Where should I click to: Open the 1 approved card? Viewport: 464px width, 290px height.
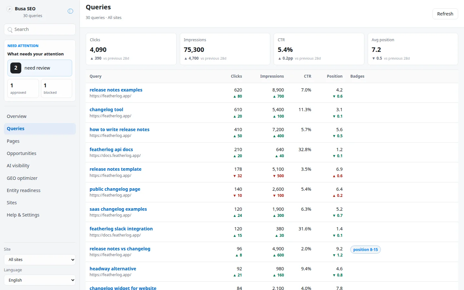point(23,89)
